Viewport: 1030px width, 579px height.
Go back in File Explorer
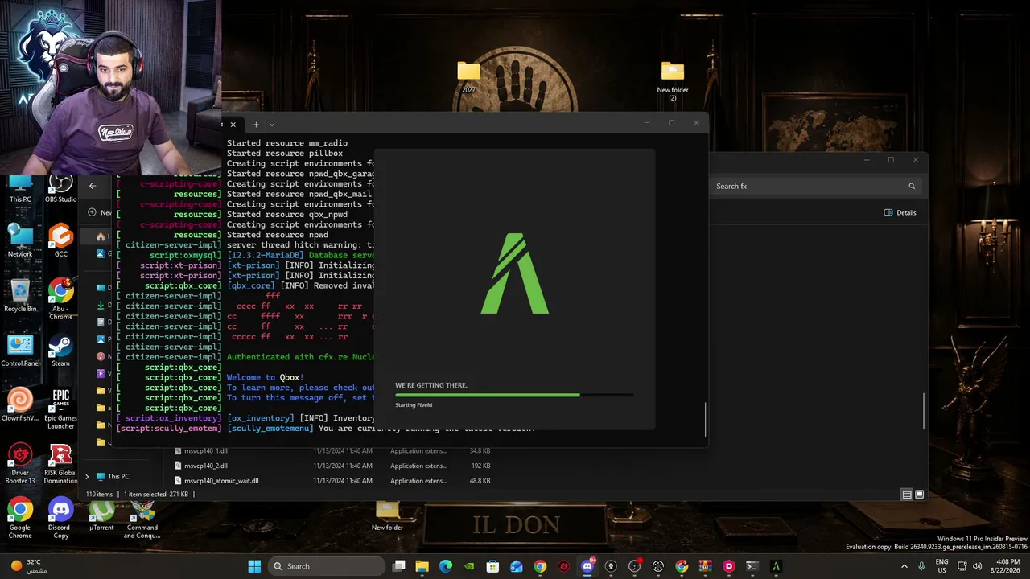click(x=93, y=186)
